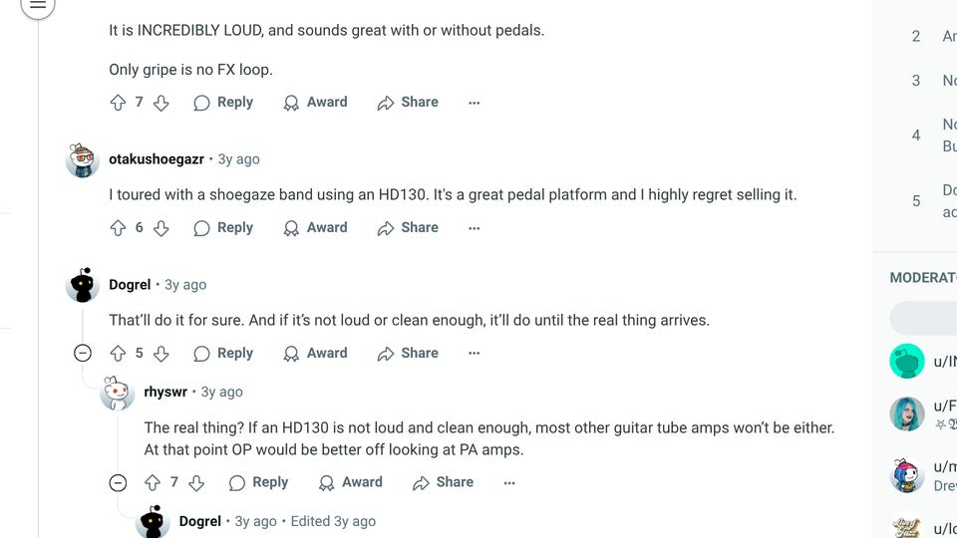Open otakushoegazr's user profile
The width and height of the screenshot is (957, 538).
(157, 159)
